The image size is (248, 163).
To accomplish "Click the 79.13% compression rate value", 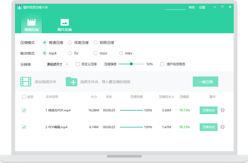I will coord(184,110).
